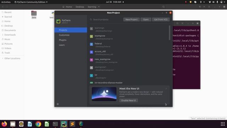The width and height of the screenshot is (227, 128).
Task: Open the accura_old project icon
Action: (x=92, y=52)
